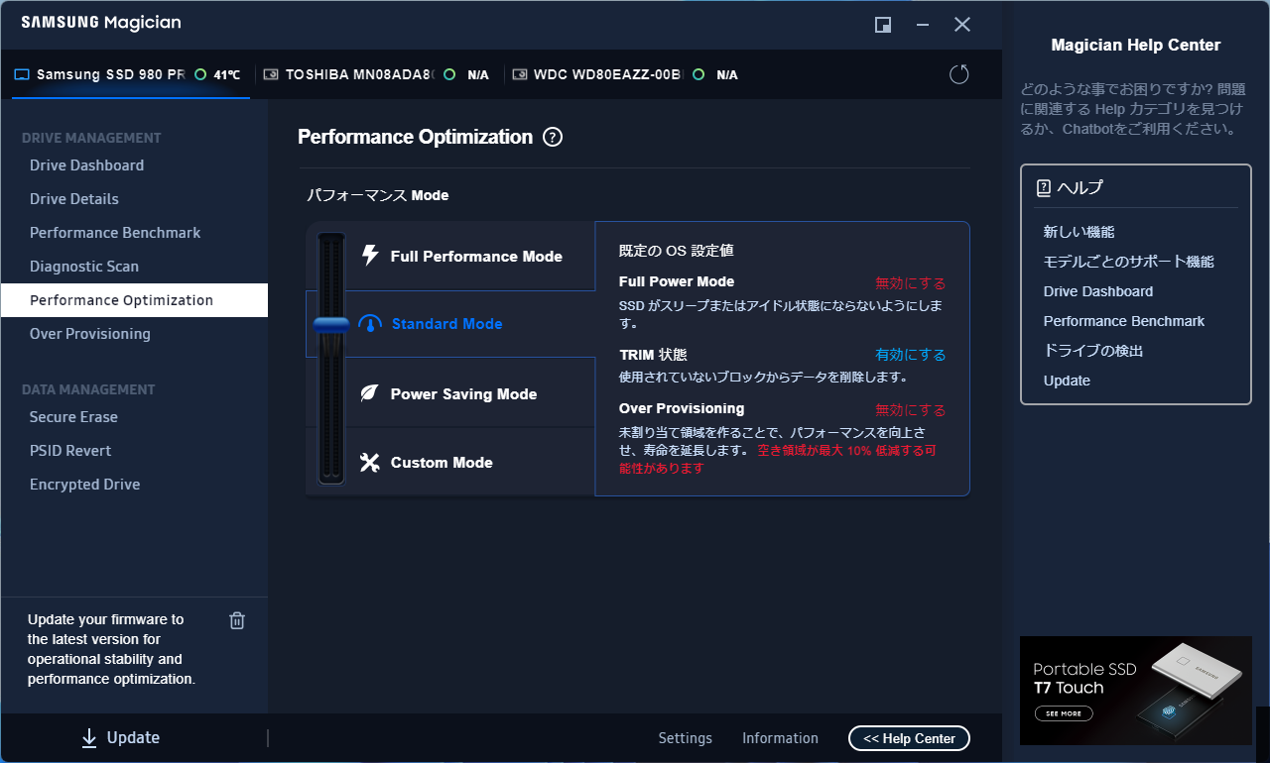Viewport: 1270px width, 763px height.
Task: Click the WDC drive icon
Action: [x=519, y=74]
